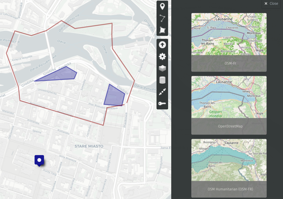
Task: Click the Kurzy Targ street label
Action: click(50, 172)
